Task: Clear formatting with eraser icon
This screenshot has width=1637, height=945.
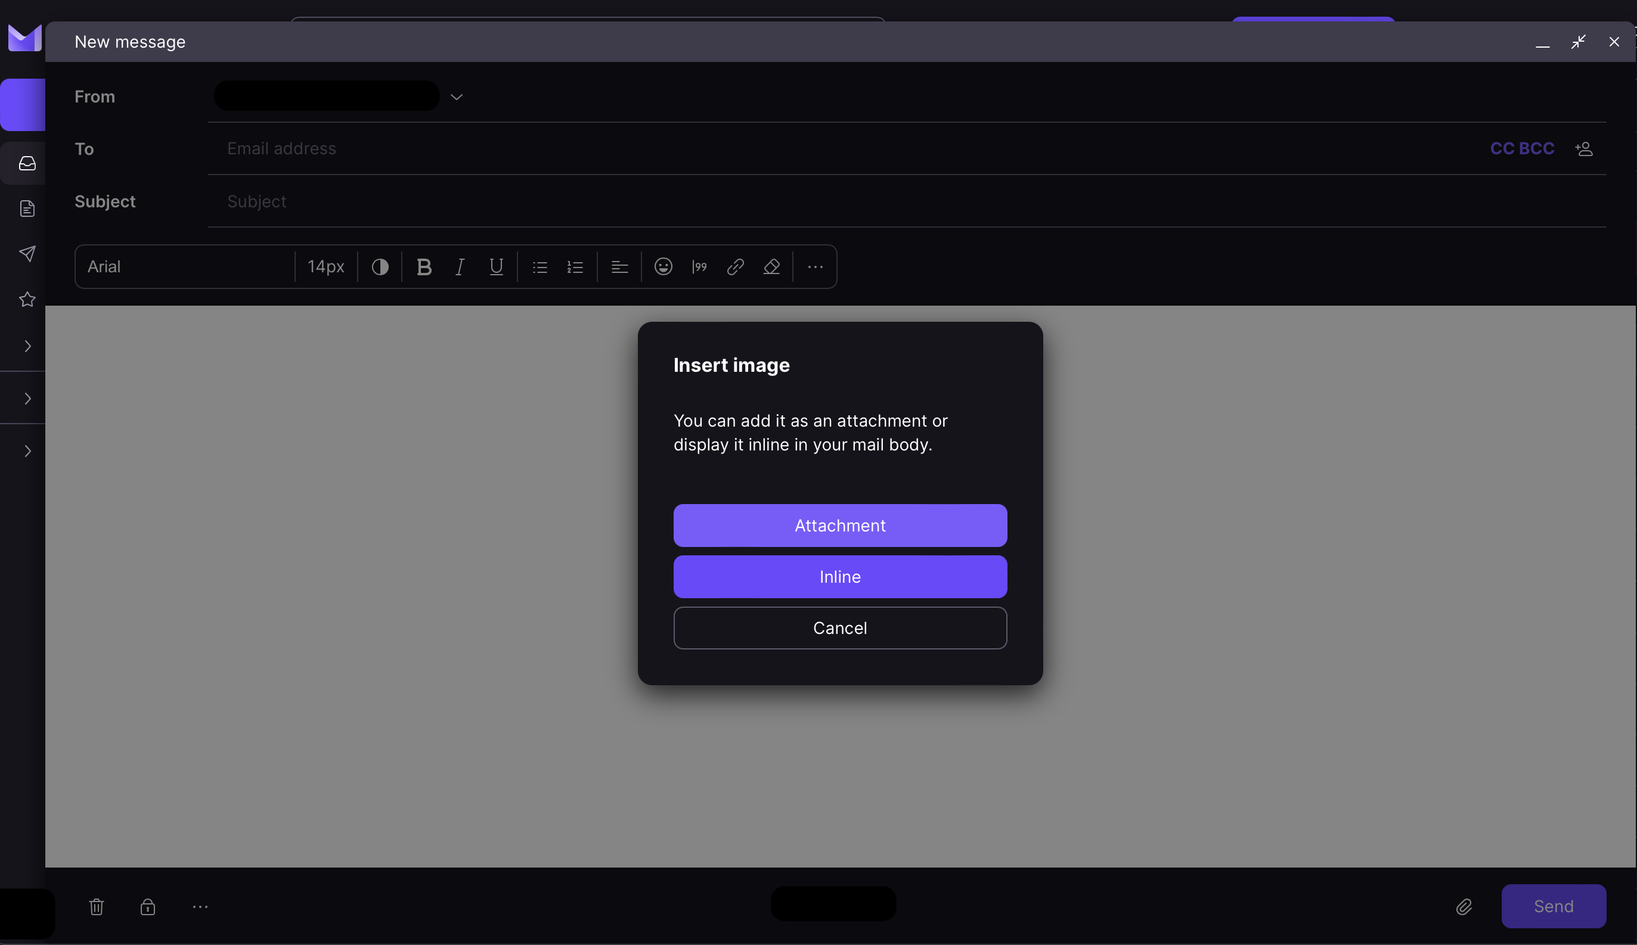Action: click(771, 267)
